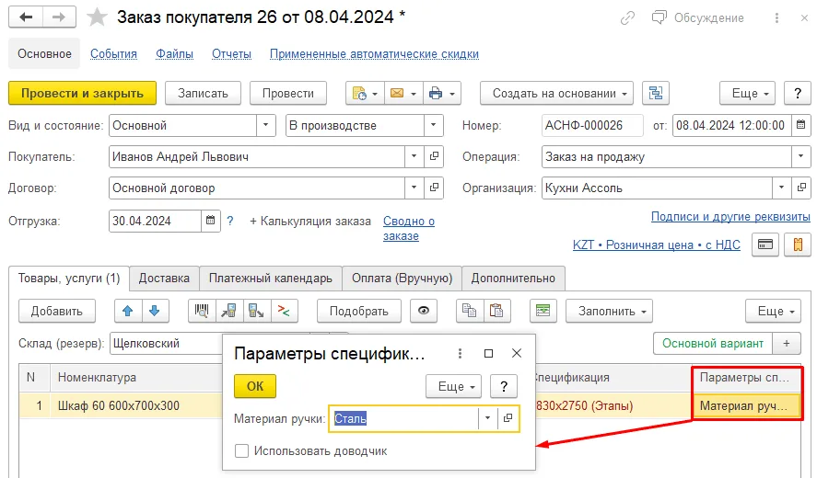Viewport: 817px width, 478px height.
Task: Open the Заполнить dropdown menu
Action: tap(609, 311)
